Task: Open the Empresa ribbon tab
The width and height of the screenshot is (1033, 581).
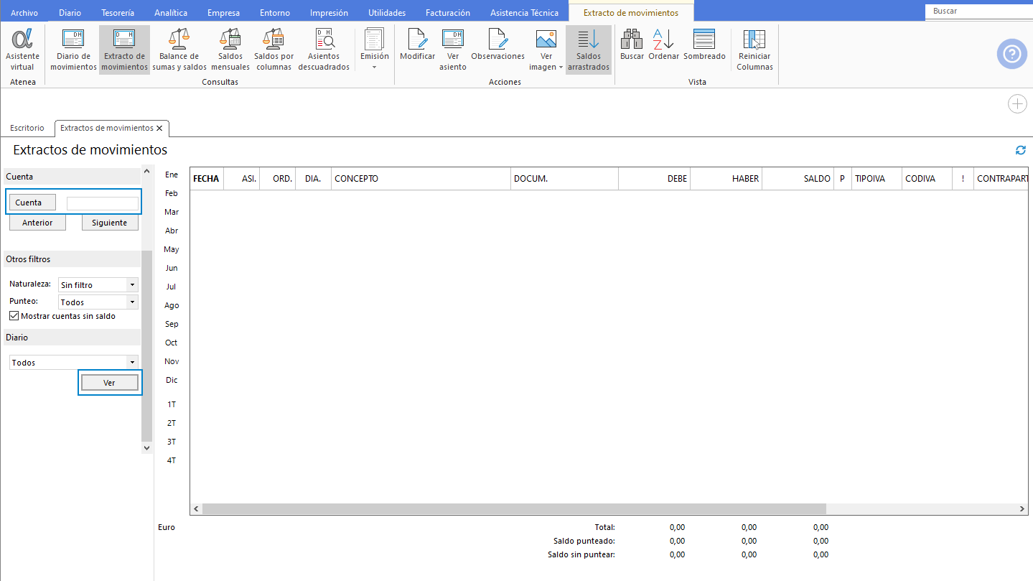Action: pos(223,13)
